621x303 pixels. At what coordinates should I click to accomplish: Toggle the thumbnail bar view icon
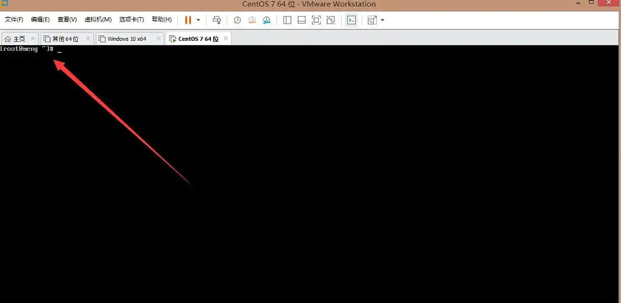coord(301,20)
